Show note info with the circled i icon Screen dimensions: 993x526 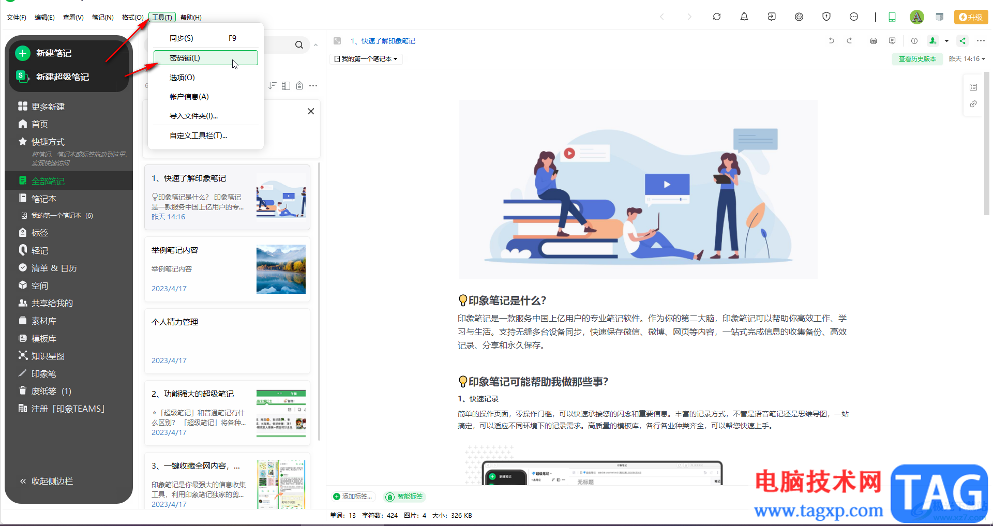(x=914, y=41)
